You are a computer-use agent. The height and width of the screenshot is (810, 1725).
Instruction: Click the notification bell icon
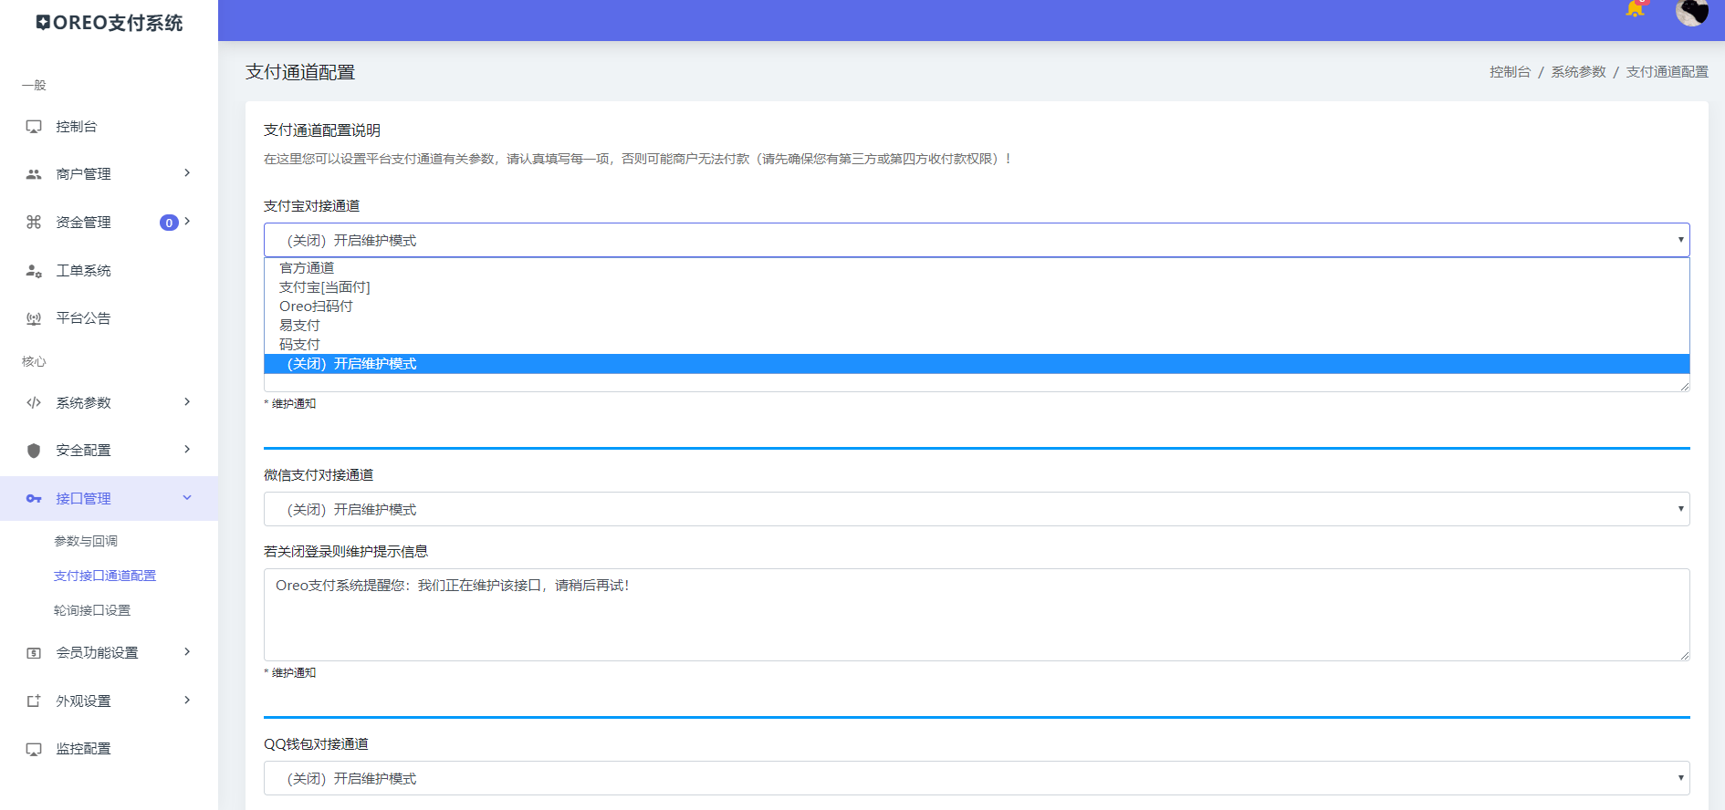pos(1635,10)
